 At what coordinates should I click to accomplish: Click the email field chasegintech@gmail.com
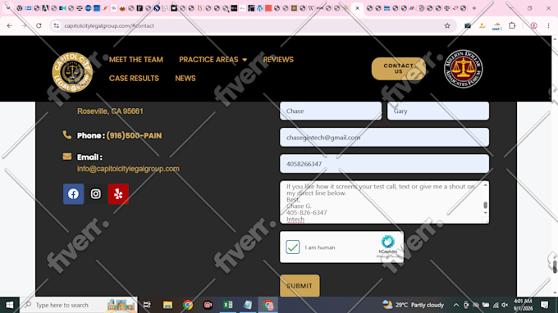click(384, 138)
